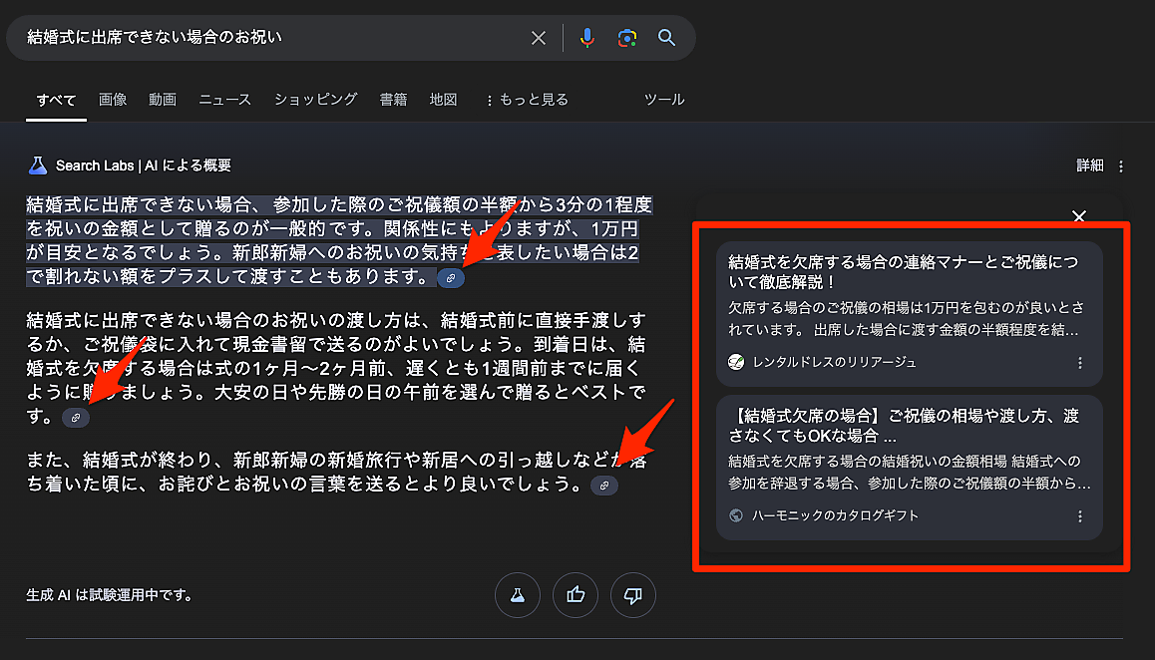Click the source link icon after ベストです。
Image resolution: width=1155 pixels, height=660 pixels.
pyautogui.click(x=75, y=418)
